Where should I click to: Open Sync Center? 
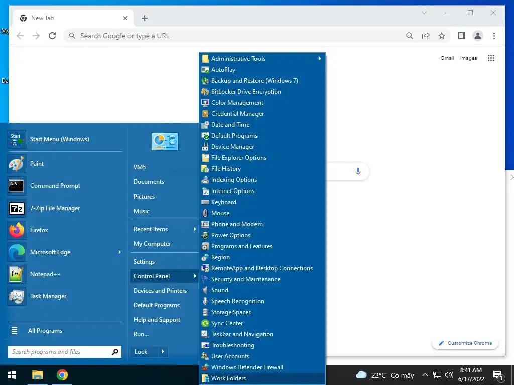coord(262,323)
